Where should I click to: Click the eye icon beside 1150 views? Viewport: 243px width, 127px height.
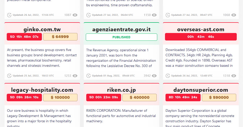[154, 15]
